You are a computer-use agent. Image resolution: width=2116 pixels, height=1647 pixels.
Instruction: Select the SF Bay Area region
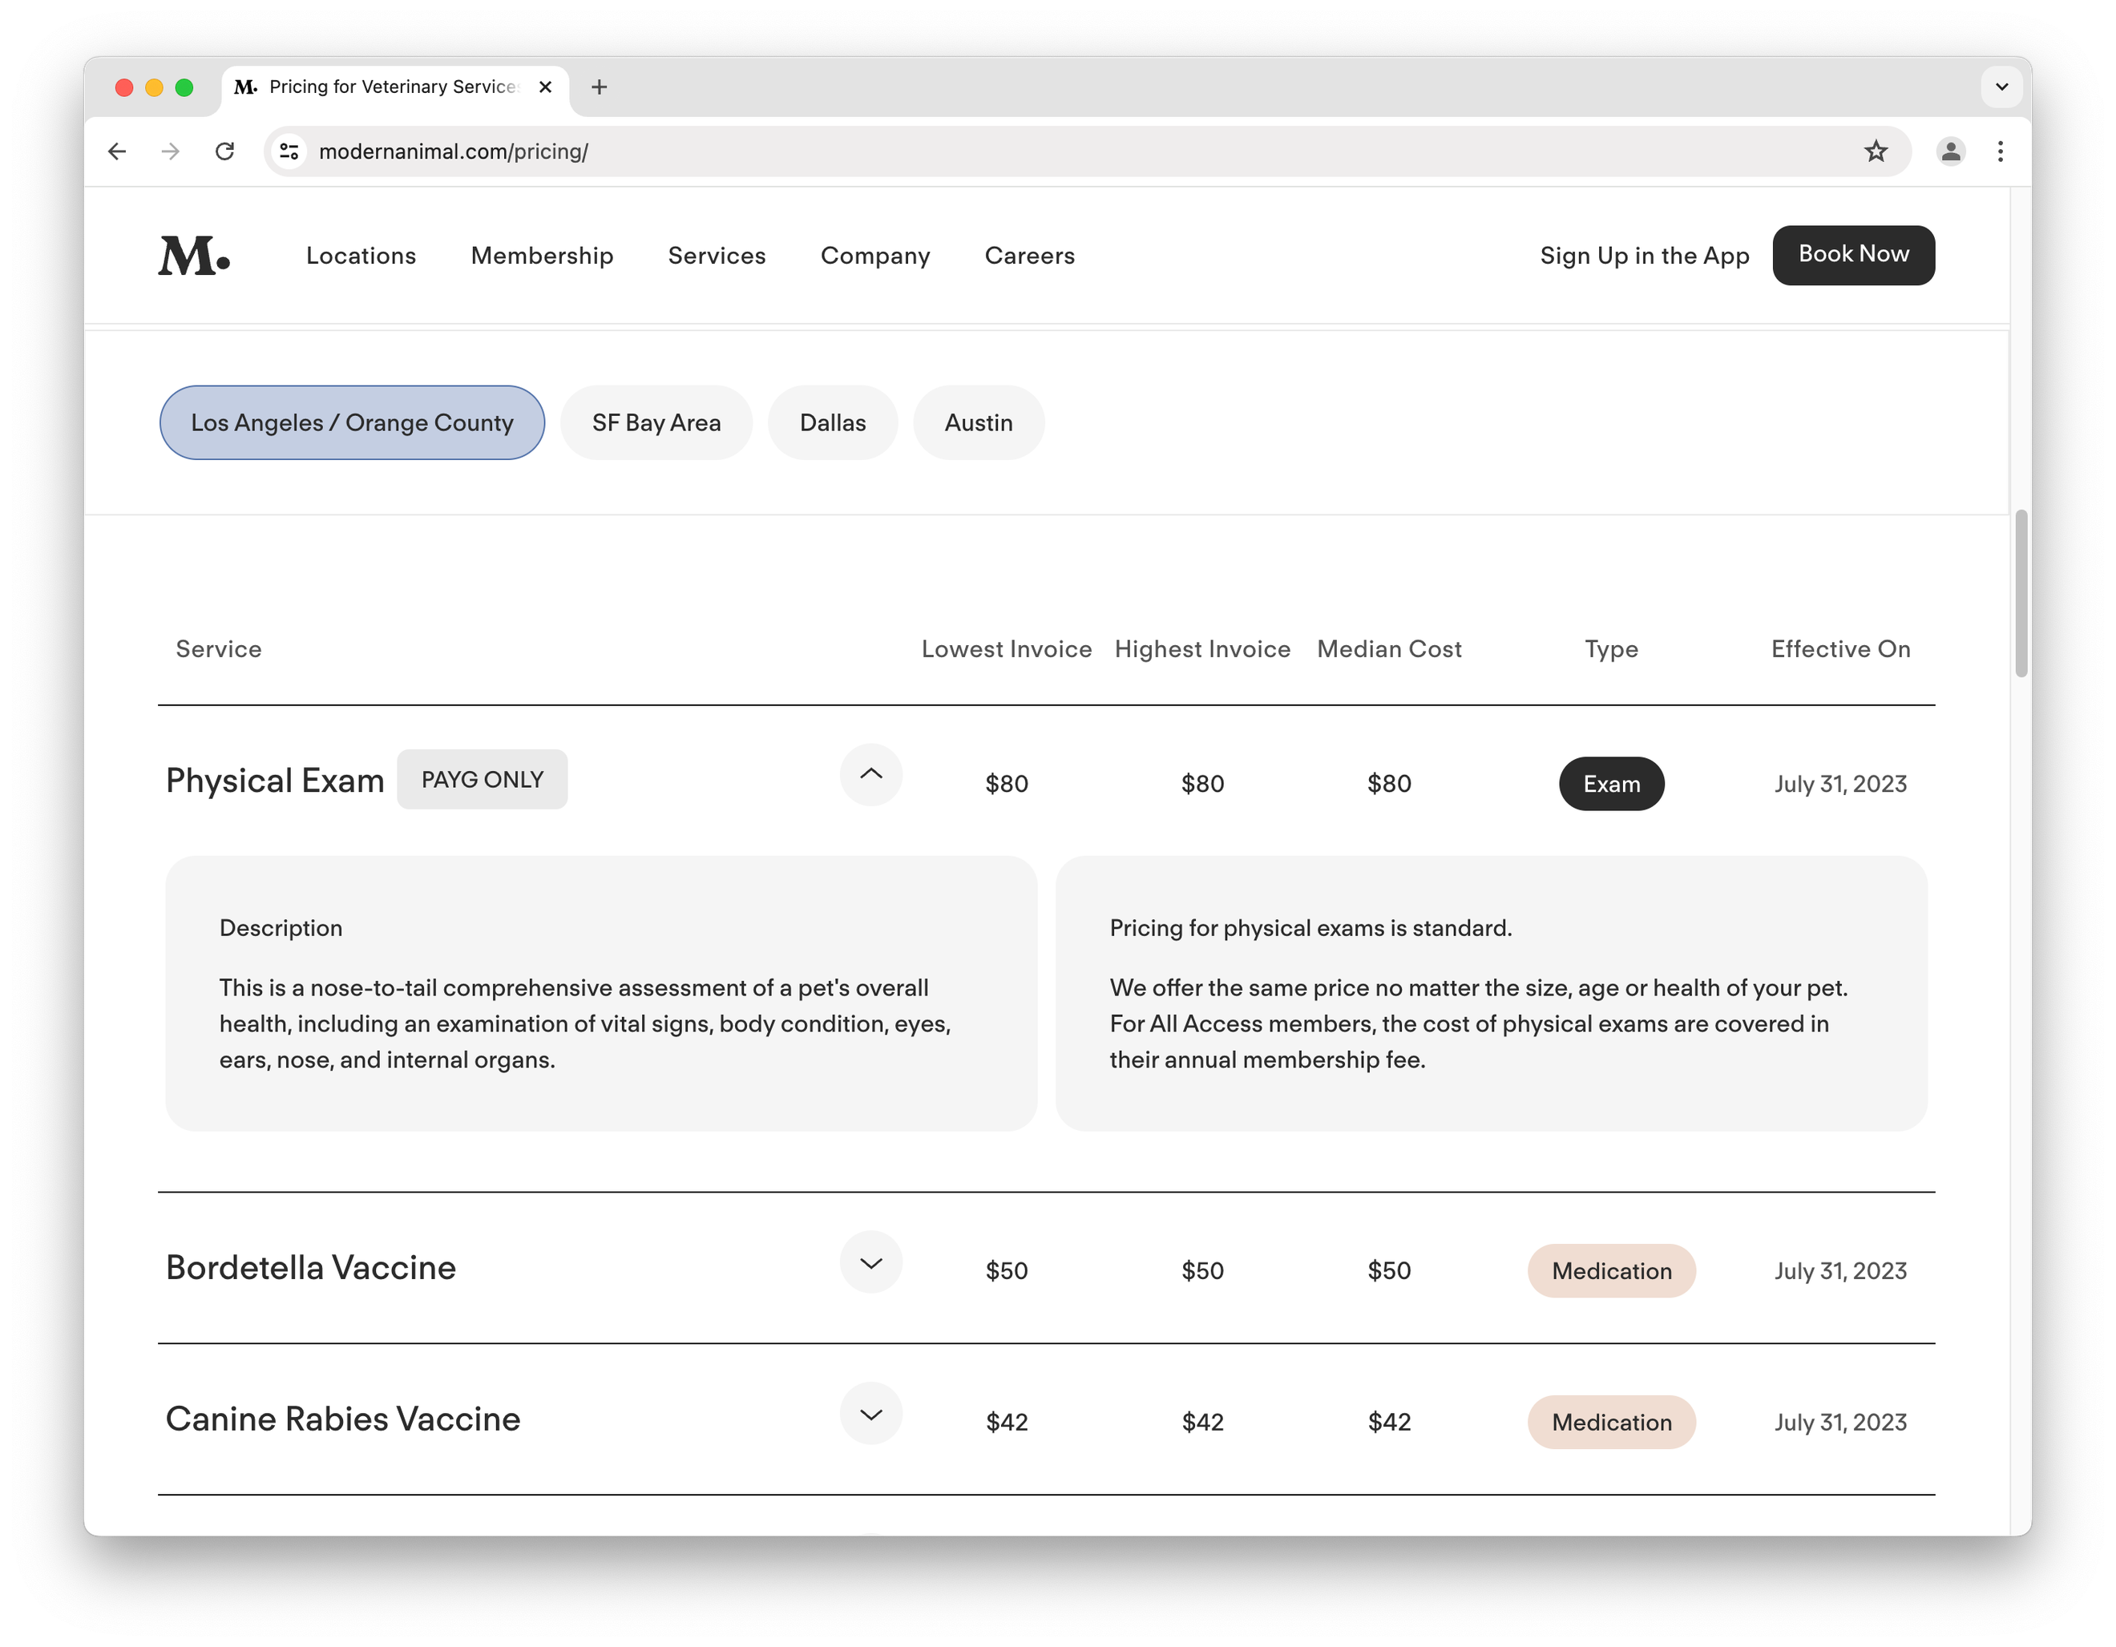[x=656, y=423]
